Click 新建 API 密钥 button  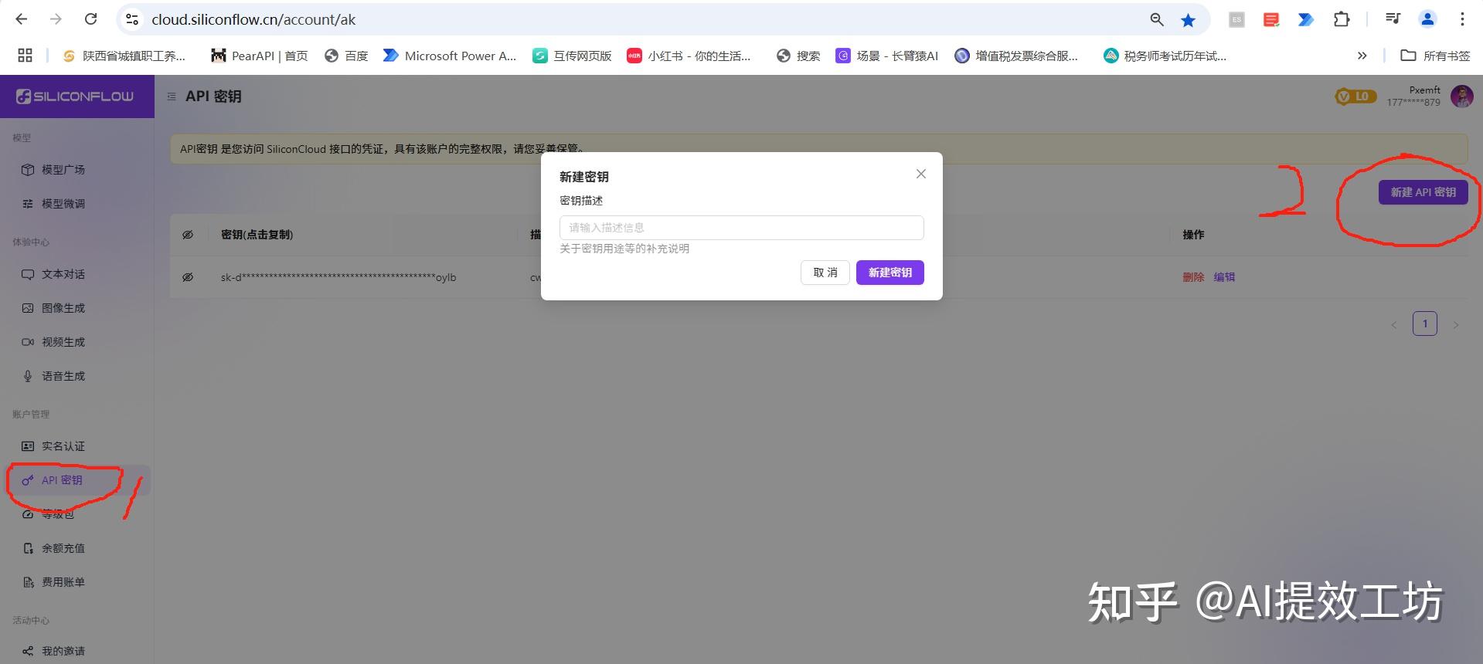(1423, 192)
